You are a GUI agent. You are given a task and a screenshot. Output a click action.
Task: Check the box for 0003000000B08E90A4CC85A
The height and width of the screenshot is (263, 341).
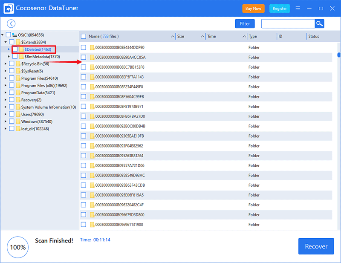pos(84,58)
